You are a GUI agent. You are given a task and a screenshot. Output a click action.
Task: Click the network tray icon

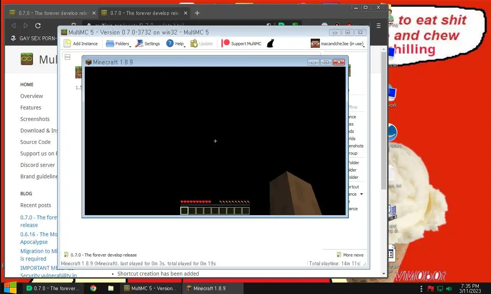click(440, 288)
